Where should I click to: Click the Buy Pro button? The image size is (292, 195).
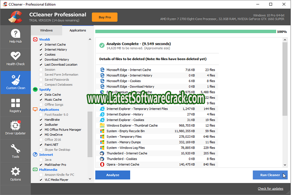click(105, 17)
